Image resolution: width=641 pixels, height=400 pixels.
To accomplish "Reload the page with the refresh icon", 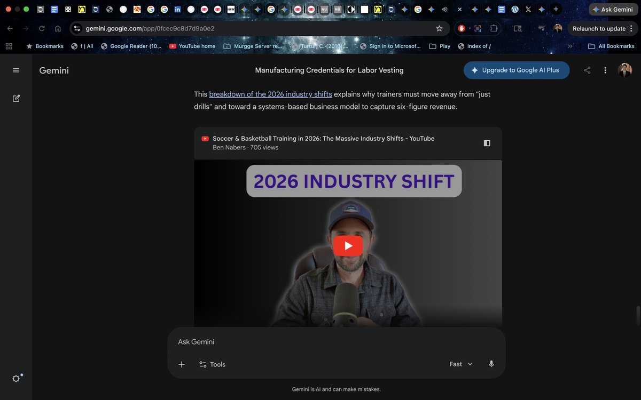I will [42, 28].
